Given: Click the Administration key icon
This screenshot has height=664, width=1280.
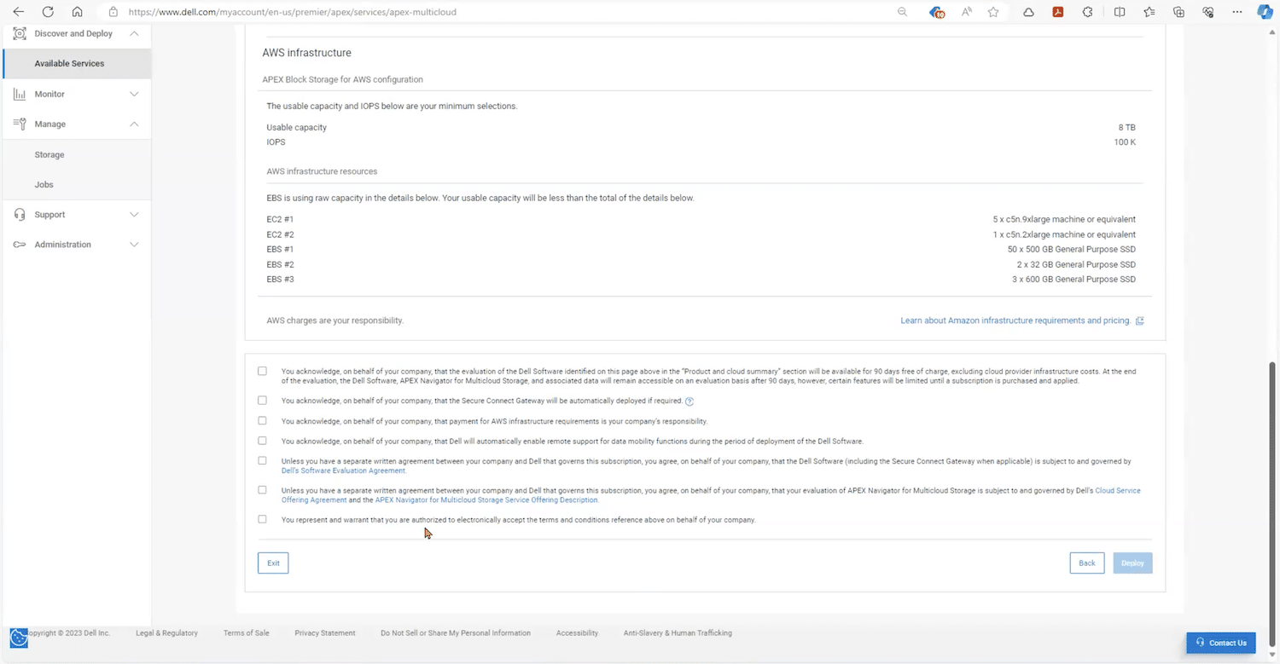Looking at the screenshot, I should (19, 245).
